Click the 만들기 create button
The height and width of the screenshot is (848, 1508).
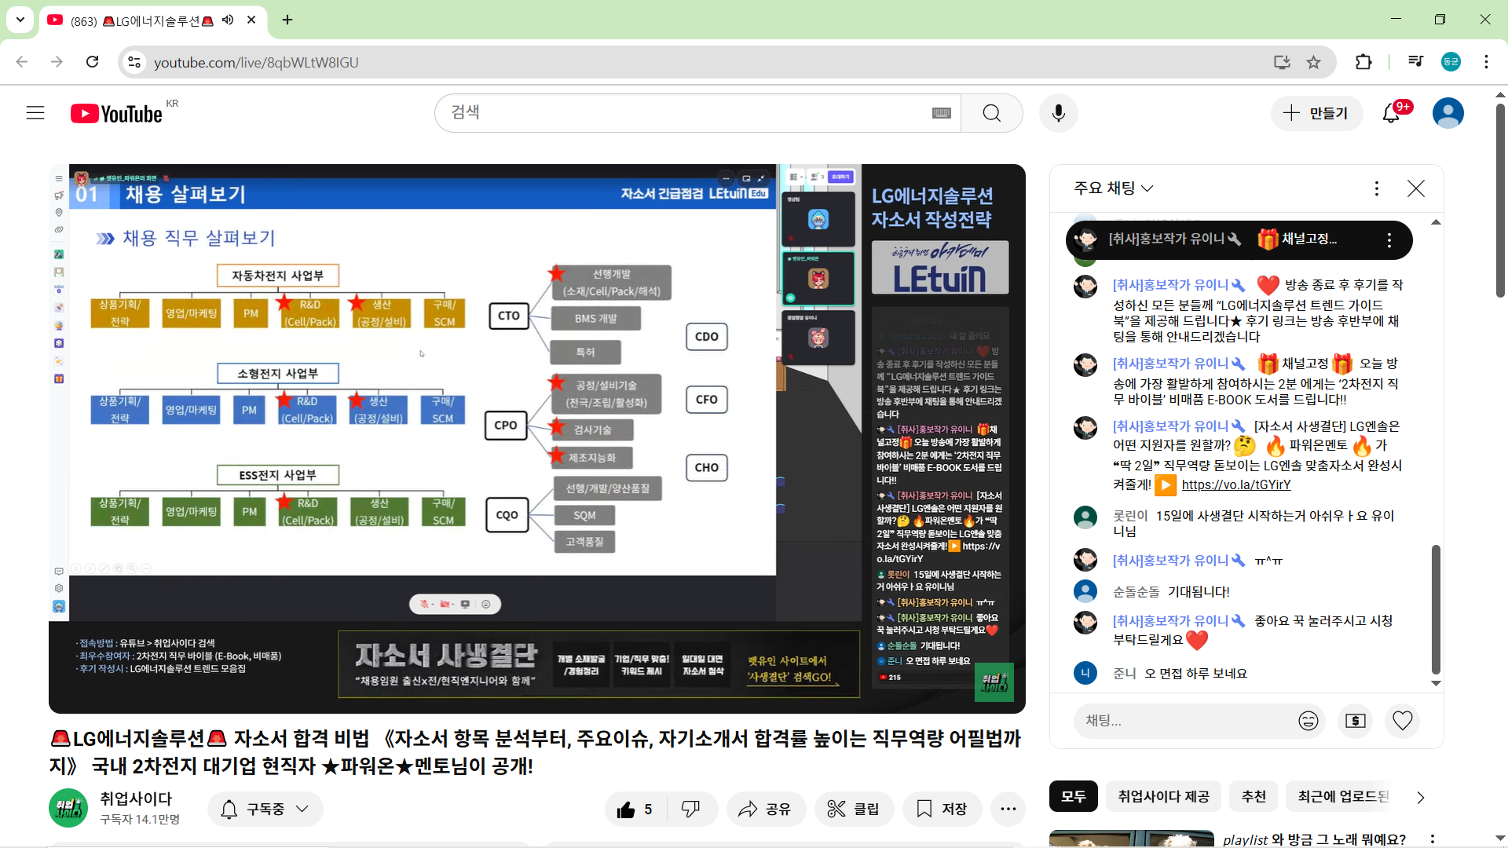1316,113
